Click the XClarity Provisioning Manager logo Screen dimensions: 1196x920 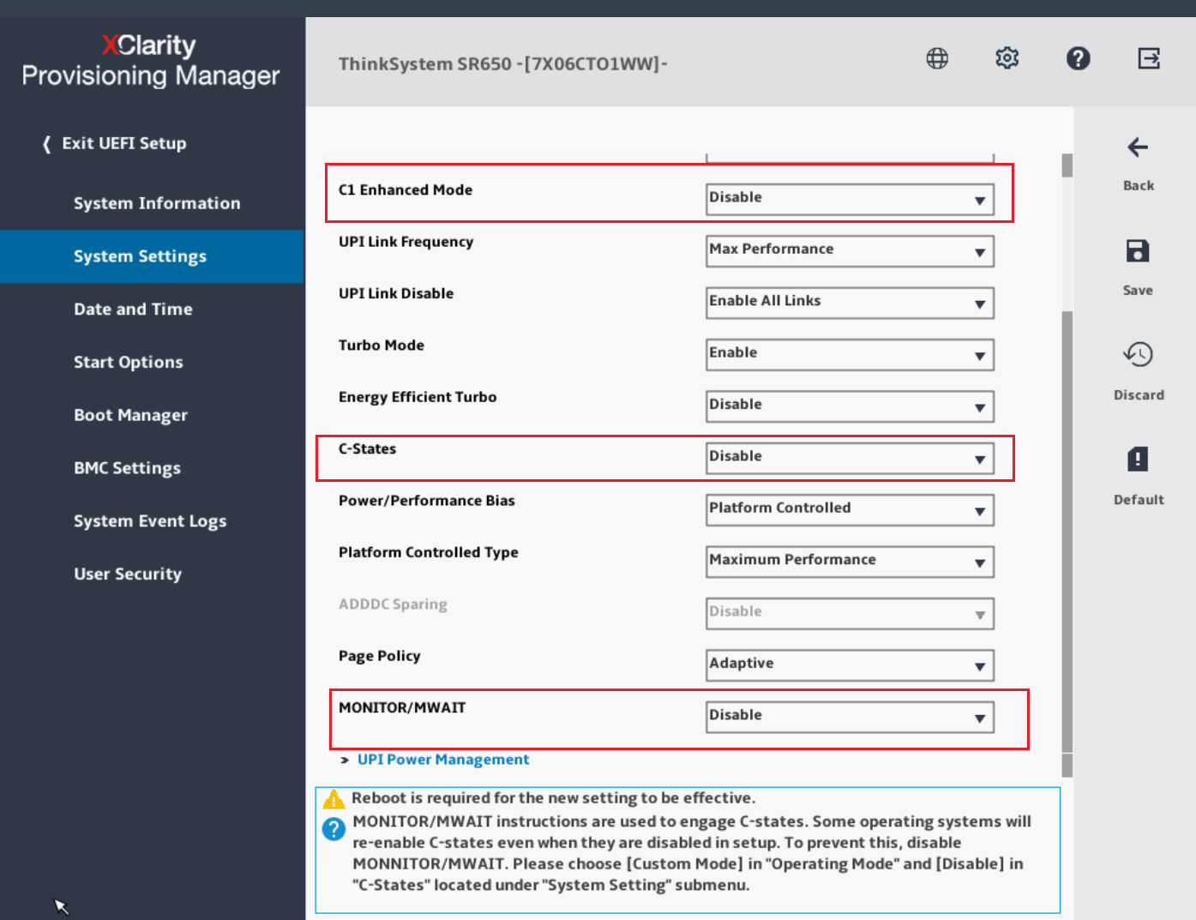151,60
